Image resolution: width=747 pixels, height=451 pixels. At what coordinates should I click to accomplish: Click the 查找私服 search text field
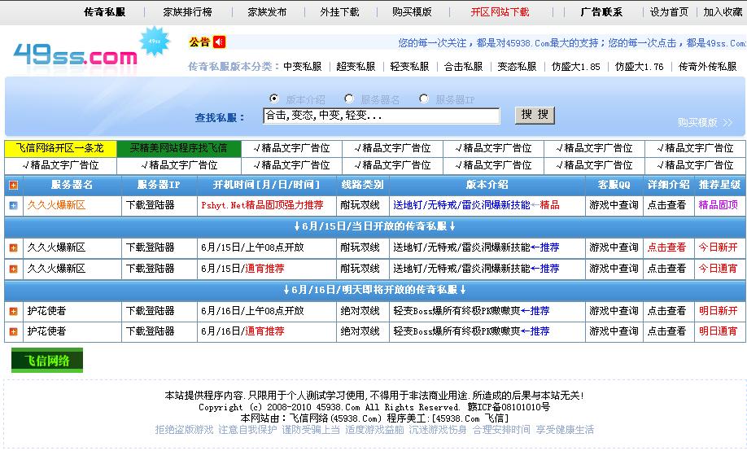[381, 116]
